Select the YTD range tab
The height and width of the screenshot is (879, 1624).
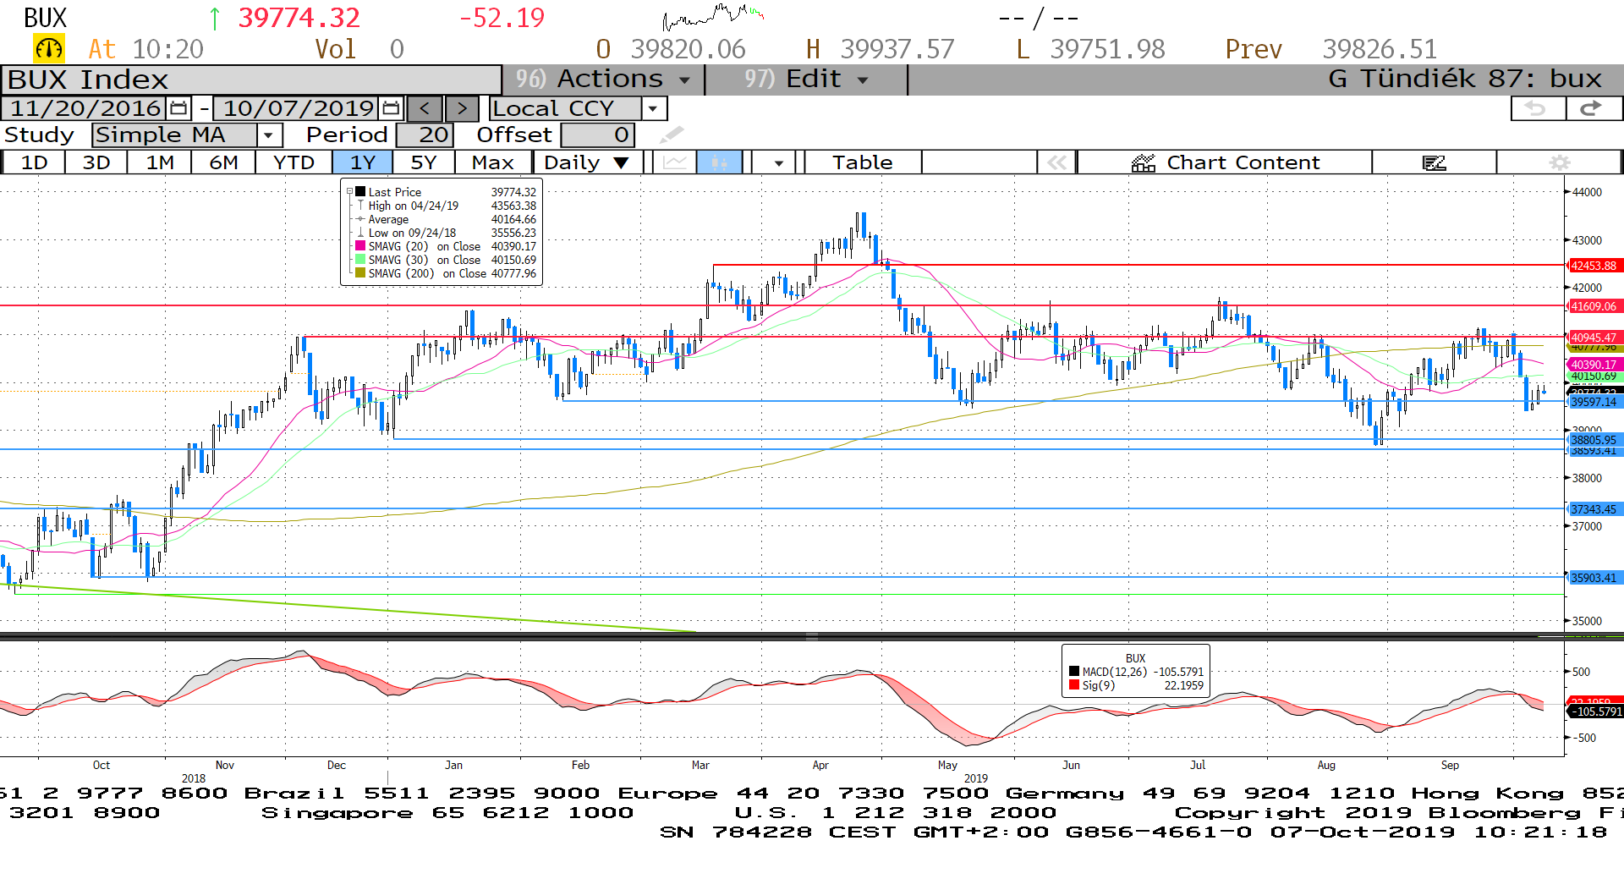[x=294, y=162]
